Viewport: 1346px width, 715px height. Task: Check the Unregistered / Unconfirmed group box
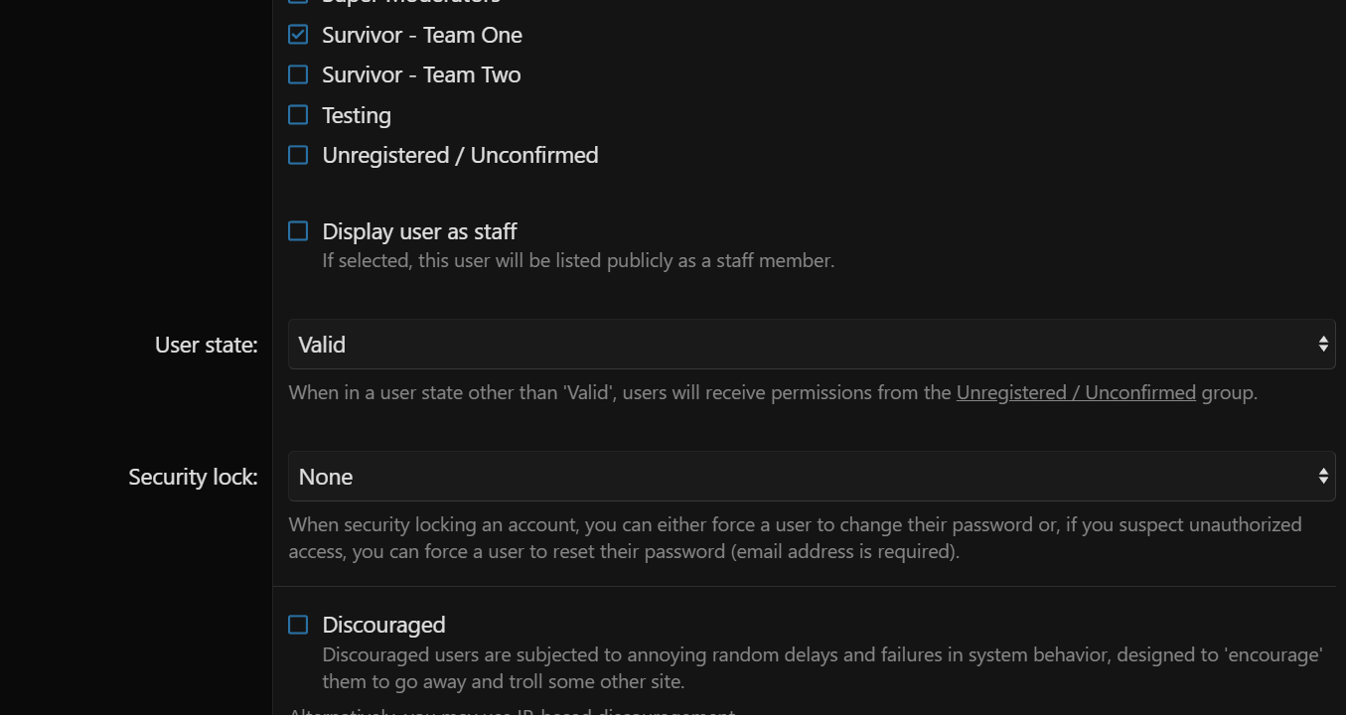coord(298,155)
